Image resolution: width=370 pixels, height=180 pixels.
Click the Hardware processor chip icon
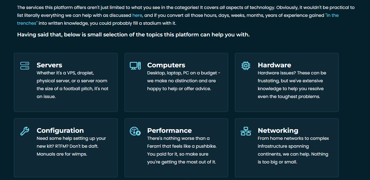click(x=246, y=66)
